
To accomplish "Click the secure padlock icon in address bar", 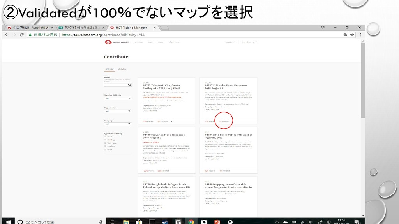I will coord(30,35).
